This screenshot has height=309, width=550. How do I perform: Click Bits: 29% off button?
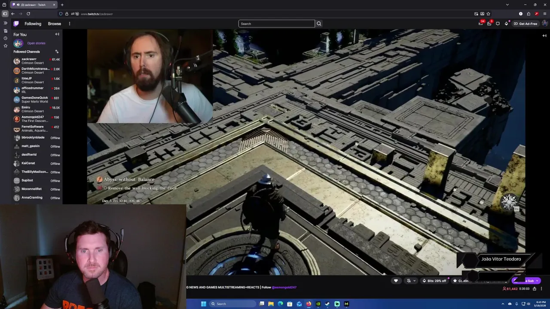click(x=434, y=281)
